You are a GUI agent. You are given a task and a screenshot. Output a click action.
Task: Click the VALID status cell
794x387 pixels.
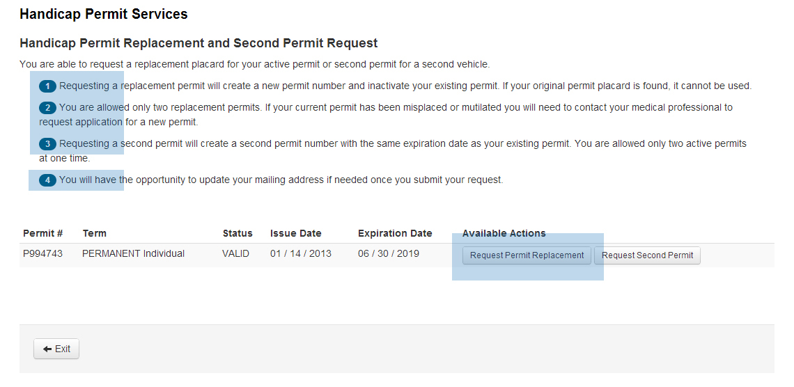click(x=236, y=254)
